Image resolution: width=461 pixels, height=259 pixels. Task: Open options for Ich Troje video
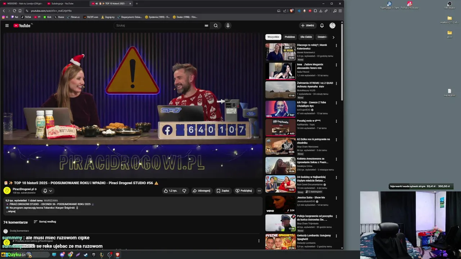pos(336,103)
